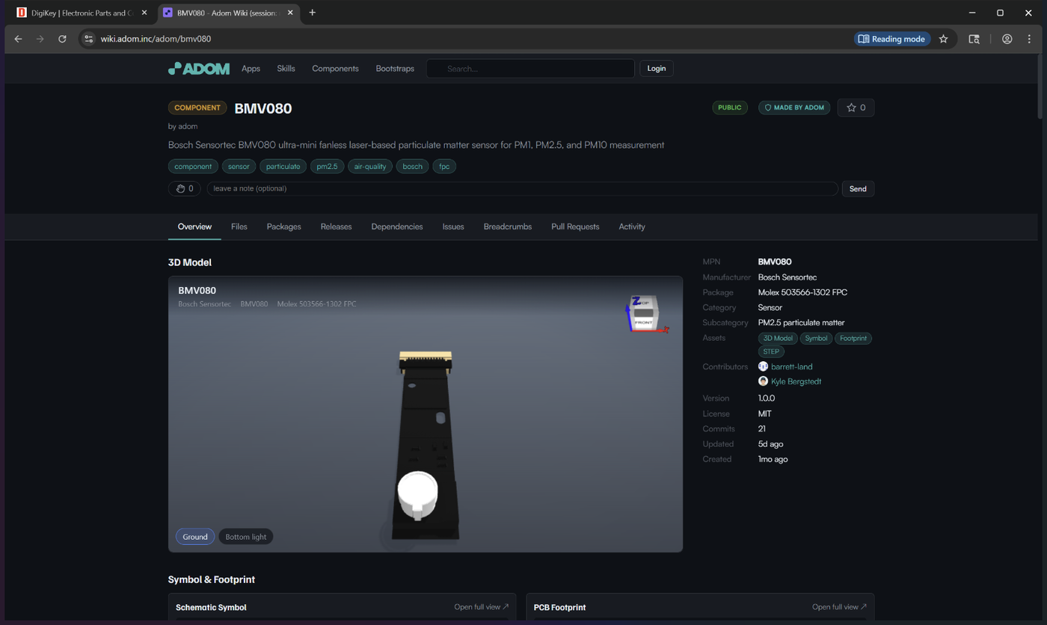Open barrett-land contributor profile
The height and width of the screenshot is (625, 1047).
[x=791, y=366]
